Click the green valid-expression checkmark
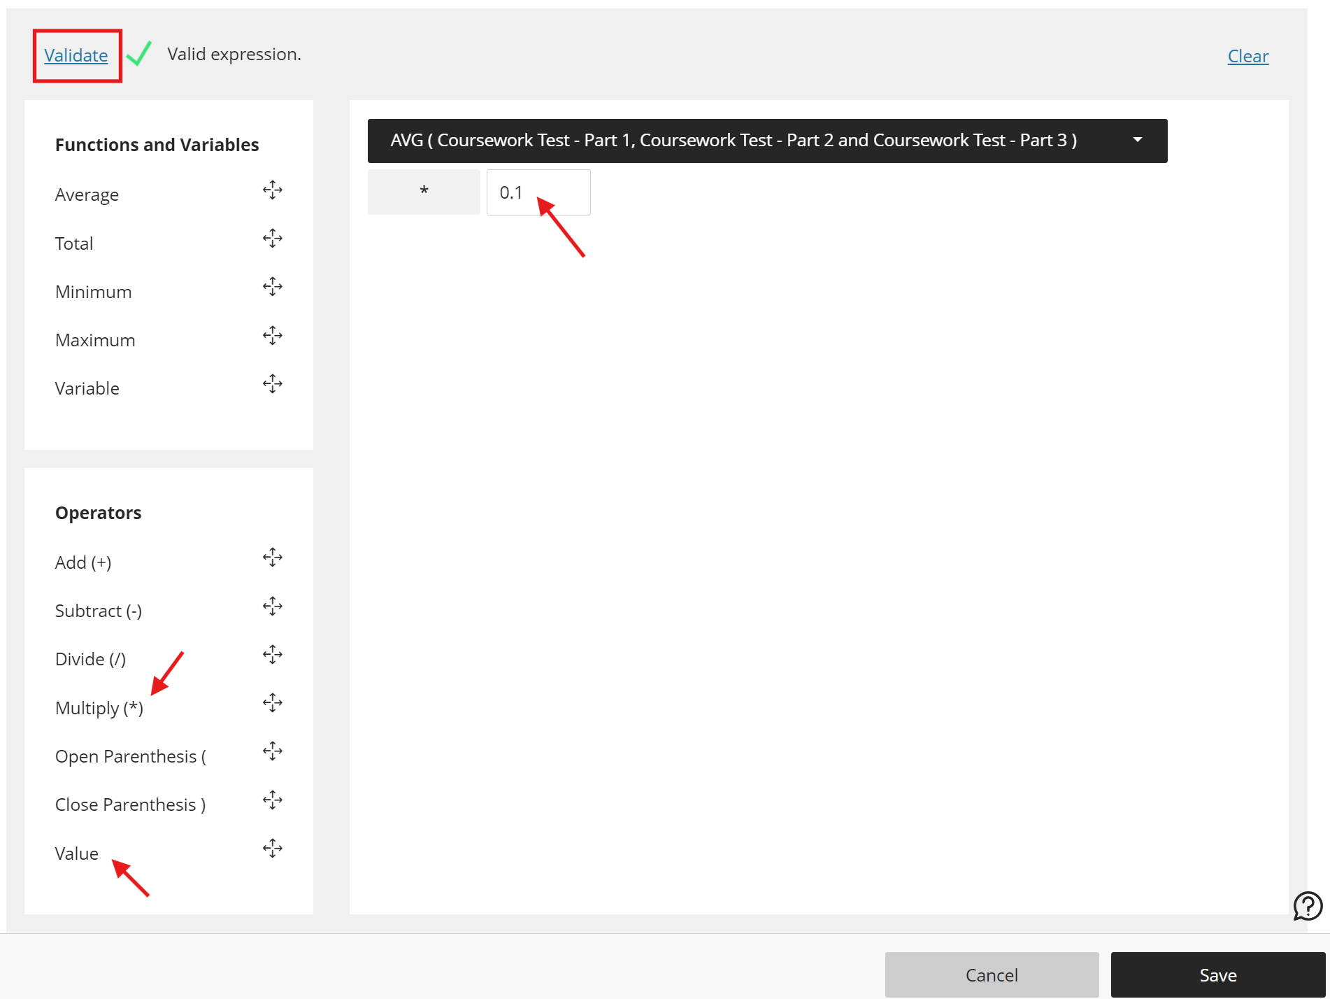The width and height of the screenshot is (1330, 999). 139,53
